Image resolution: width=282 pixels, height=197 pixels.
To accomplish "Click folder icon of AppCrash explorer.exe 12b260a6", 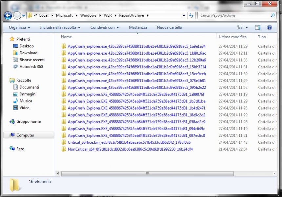I will 64,60.
